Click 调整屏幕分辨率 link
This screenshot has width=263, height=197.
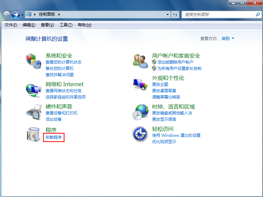pyautogui.click(x=166, y=97)
